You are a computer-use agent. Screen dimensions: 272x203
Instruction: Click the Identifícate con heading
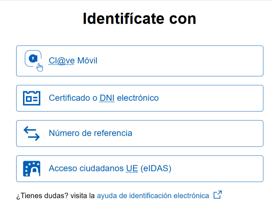point(139,19)
